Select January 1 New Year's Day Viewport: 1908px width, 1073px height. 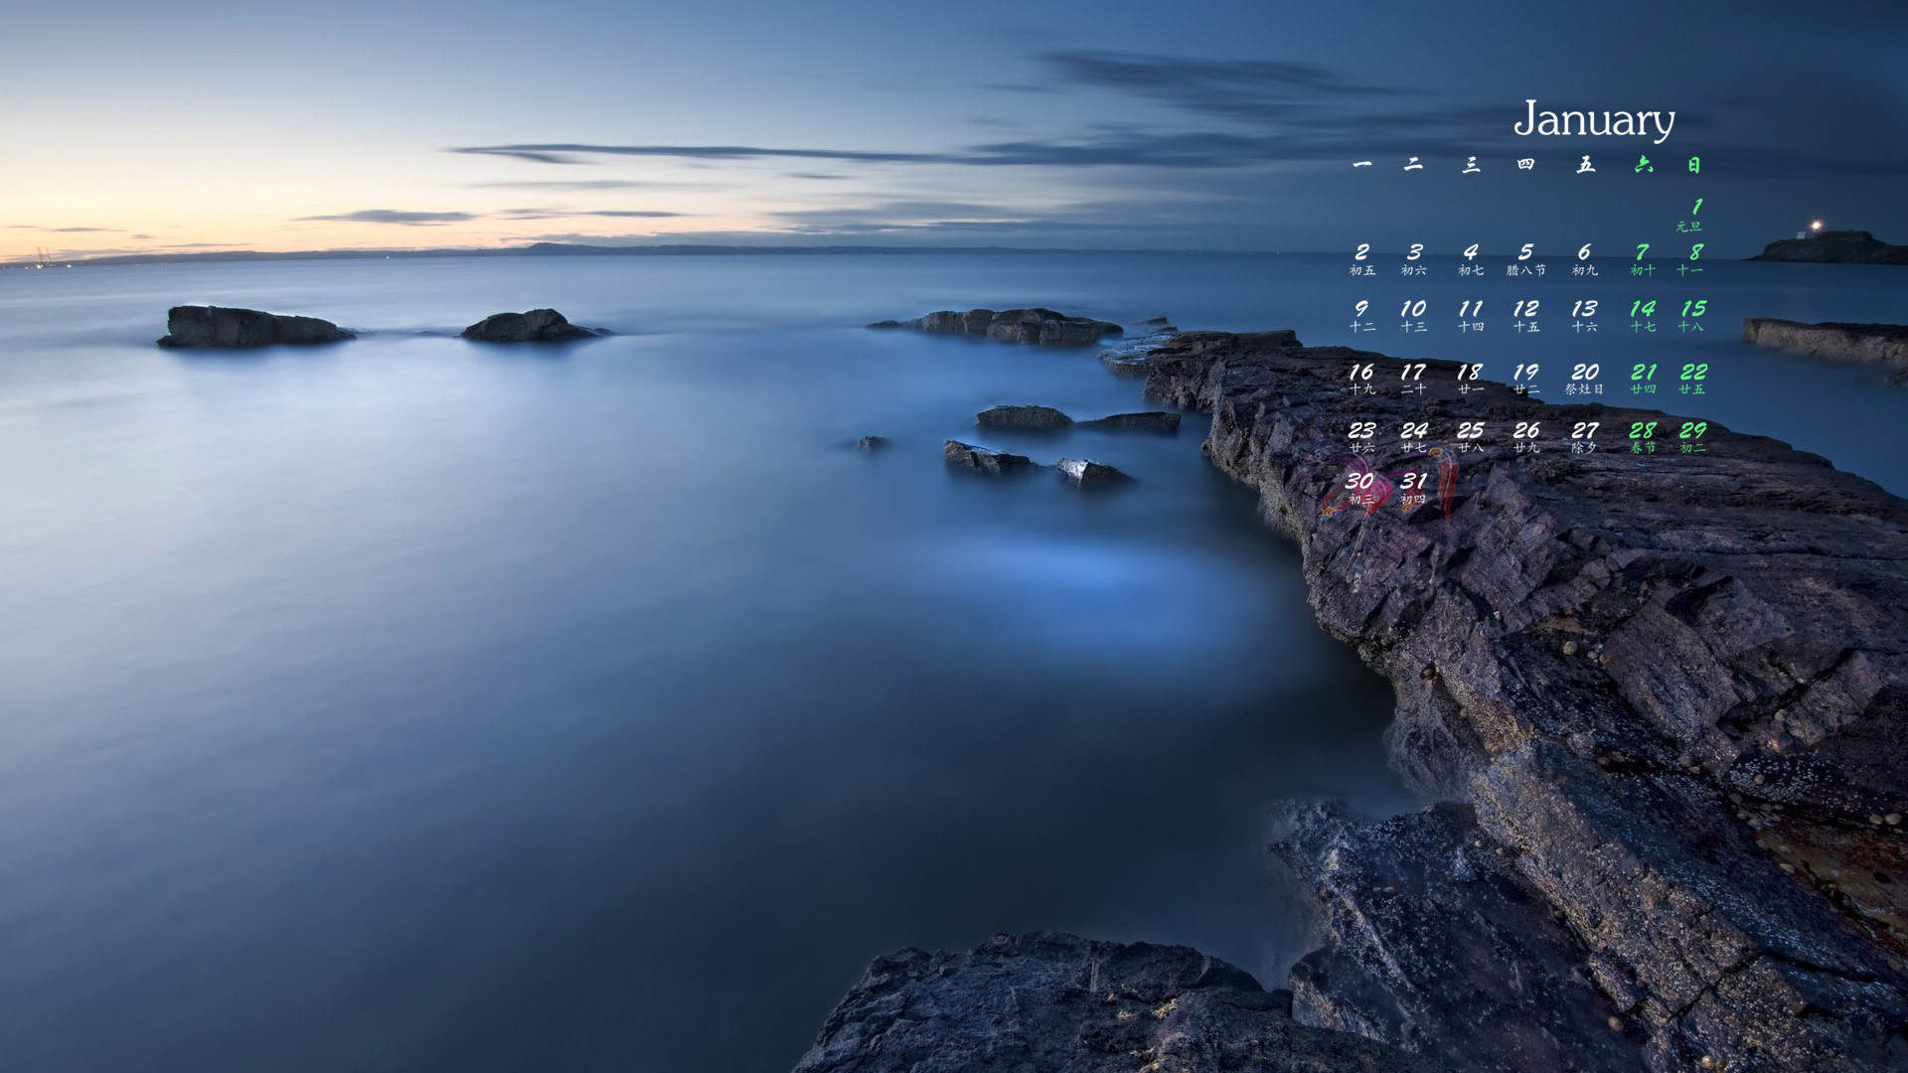tap(1691, 215)
